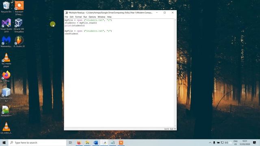Open the Icecream recorder taskbar button
The width and height of the screenshot is (260, 146).
coord(121,142)
